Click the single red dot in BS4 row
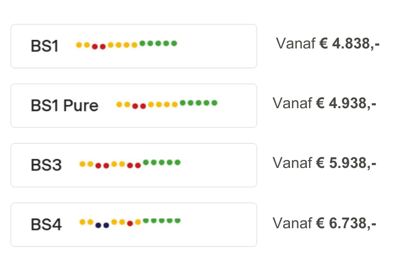The width and height of the screenshot is (400, 266). click(130, 224)
